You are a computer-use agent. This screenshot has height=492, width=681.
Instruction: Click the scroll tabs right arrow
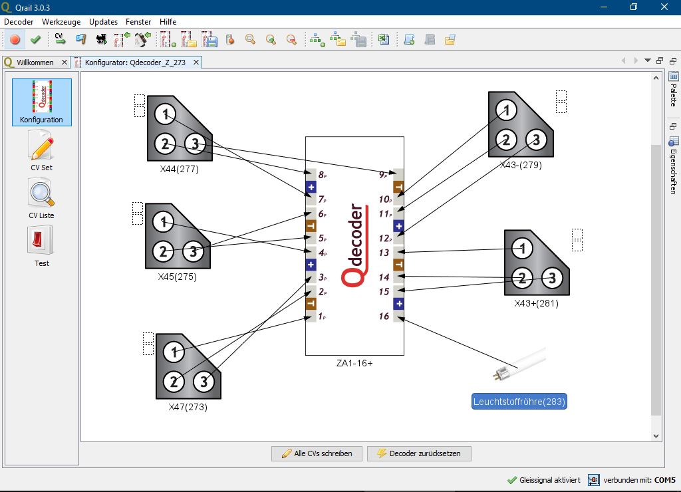click(x=636, y=61)
